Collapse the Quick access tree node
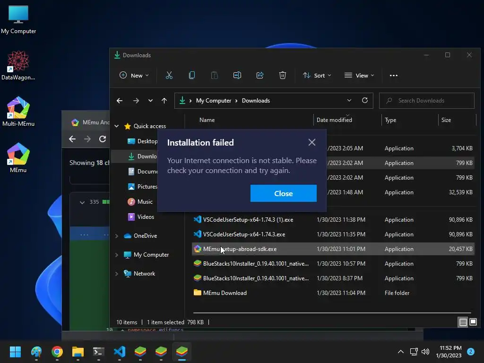The width and height of the screenshot is (484, 363). pos(117,126)
